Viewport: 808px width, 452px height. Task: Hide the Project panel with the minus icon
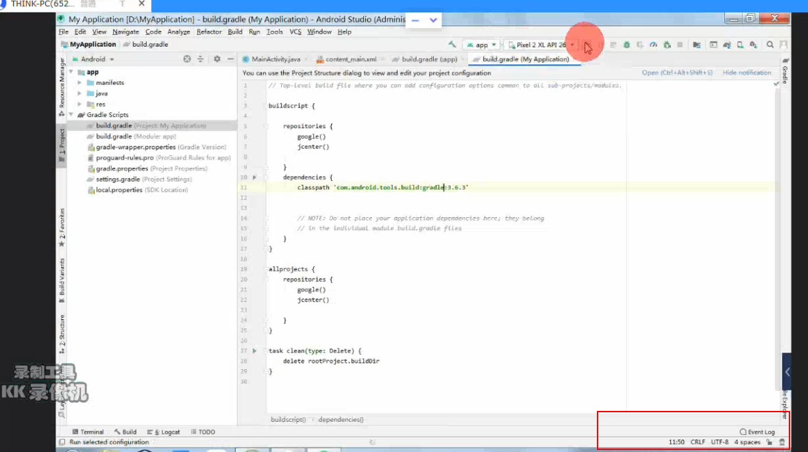(x=230, y=59)
